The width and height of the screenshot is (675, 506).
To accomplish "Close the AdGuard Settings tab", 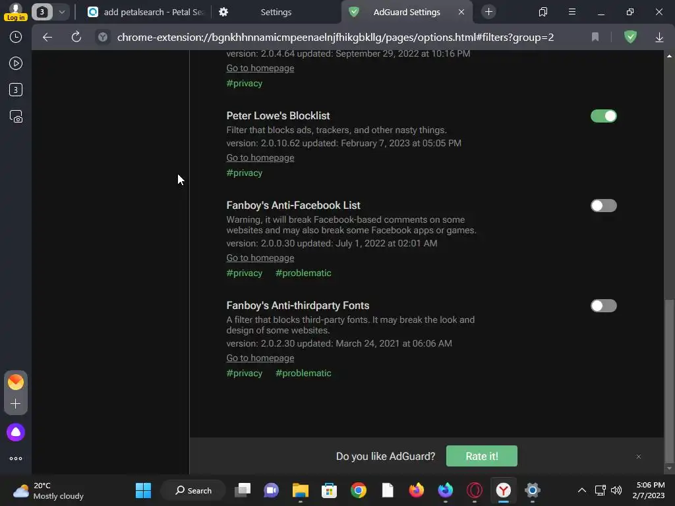I will [461, 12].
